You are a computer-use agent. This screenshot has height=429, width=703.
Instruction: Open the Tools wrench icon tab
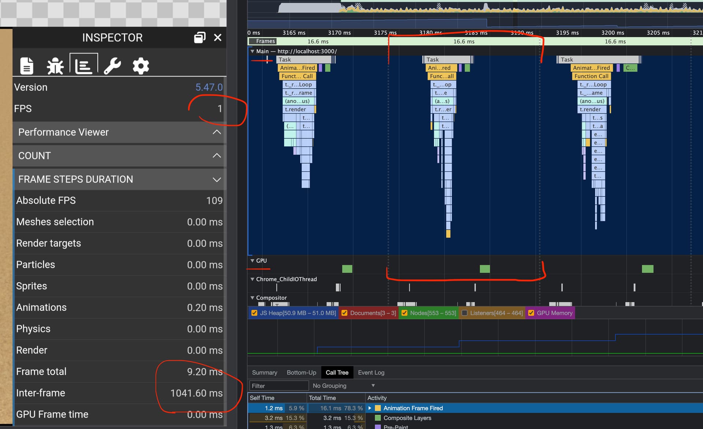[x=112, y=66]
